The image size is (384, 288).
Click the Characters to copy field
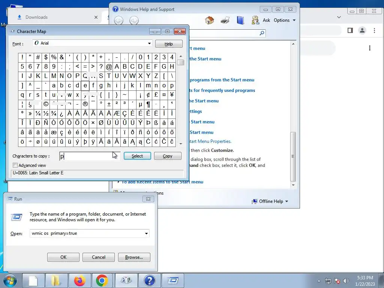[x=90, y=156]
